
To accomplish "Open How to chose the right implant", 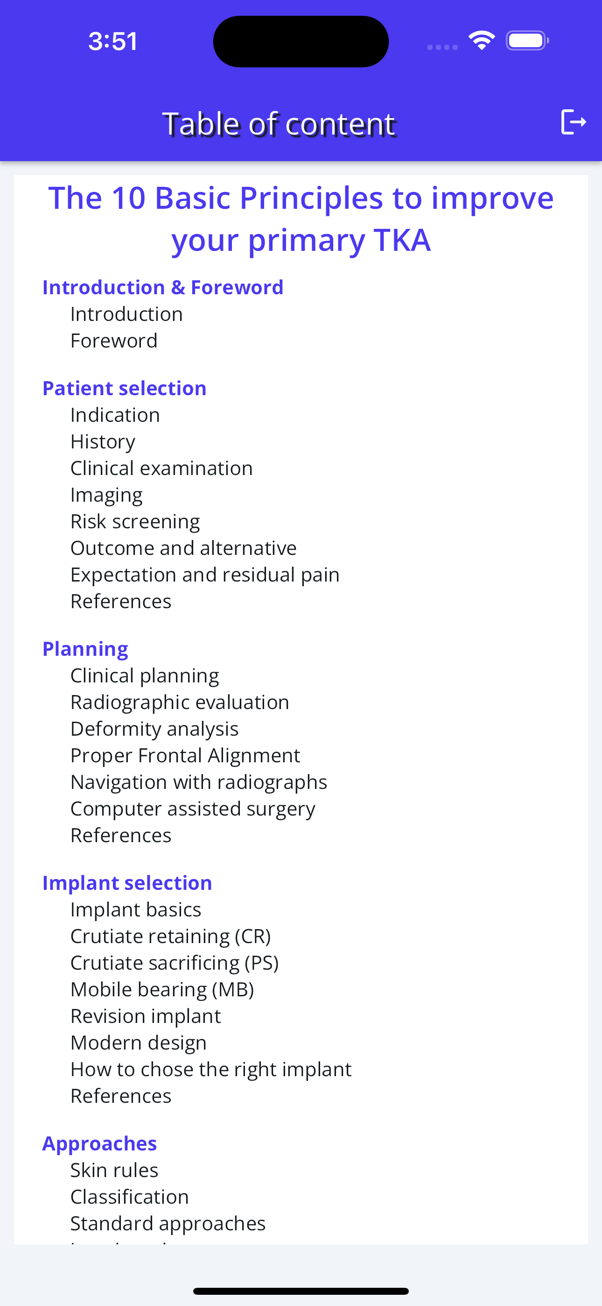I will click(211, 1069).
